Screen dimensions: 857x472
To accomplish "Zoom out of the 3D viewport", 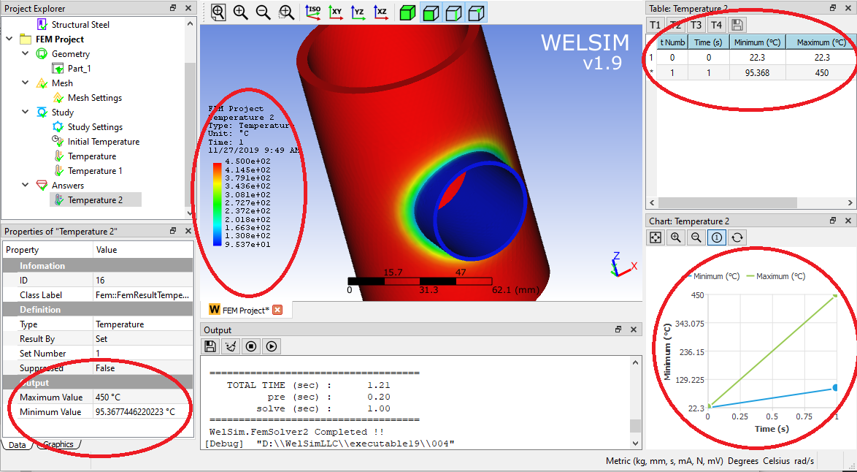I will [x=263, y=12].
